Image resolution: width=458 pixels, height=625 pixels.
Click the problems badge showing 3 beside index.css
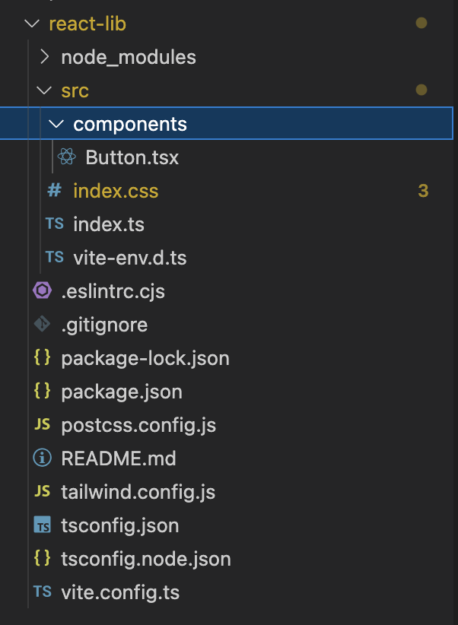[x=424, y=190]
